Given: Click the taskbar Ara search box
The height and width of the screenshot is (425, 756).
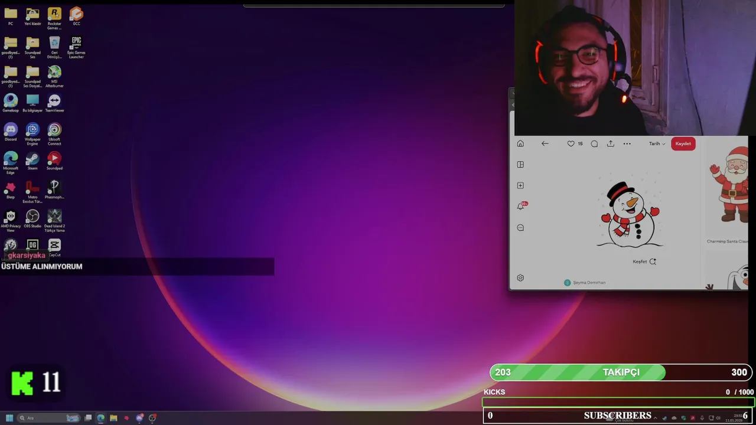Looking at the screenshot, I should tap(50, 418).
